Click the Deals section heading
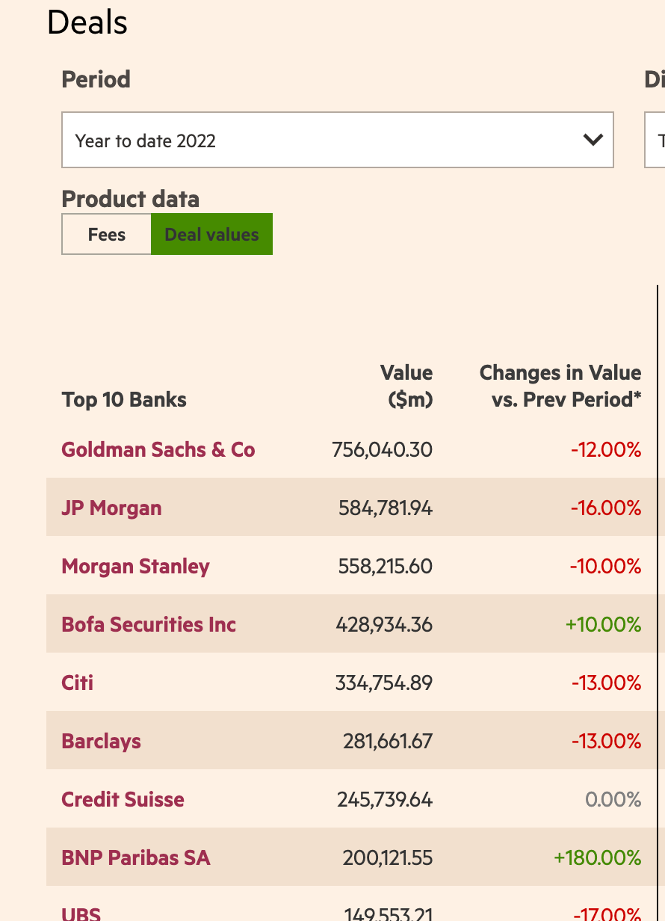Image resolution: width=665 pixels, height=921 pixels. click(x=87, y=22)
